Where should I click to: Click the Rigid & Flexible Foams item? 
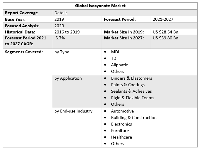tap(132, 98)
